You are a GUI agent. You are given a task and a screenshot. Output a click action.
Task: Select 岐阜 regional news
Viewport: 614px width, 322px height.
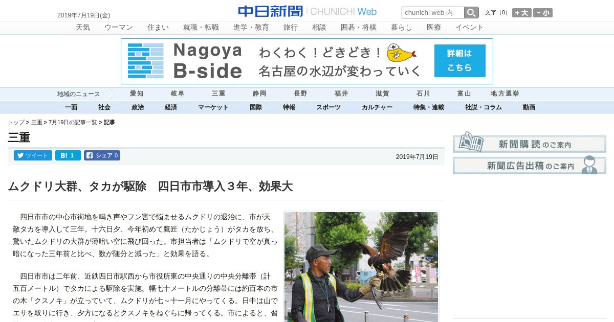click(x=178, y=94)
